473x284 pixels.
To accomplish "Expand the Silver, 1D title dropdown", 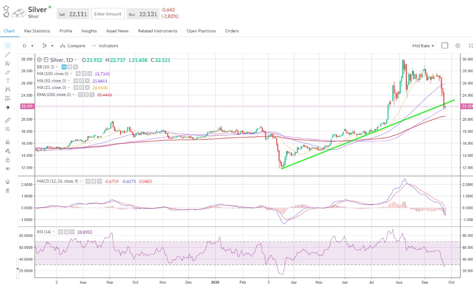I will tap(76, 60).
